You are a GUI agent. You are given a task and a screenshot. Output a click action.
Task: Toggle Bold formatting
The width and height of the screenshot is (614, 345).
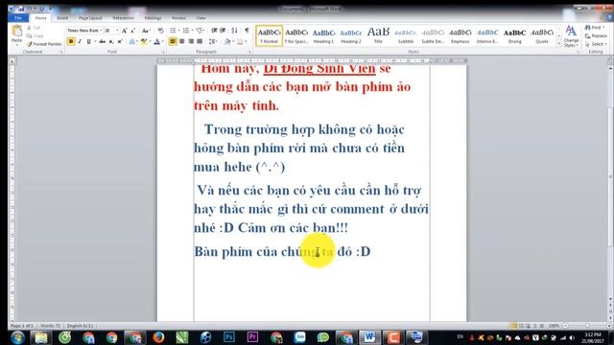click(71, 41)
